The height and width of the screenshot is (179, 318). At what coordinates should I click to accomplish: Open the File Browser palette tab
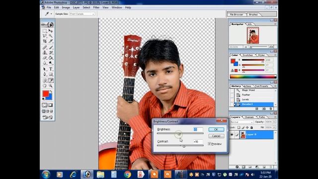click(x=237, y=14)
